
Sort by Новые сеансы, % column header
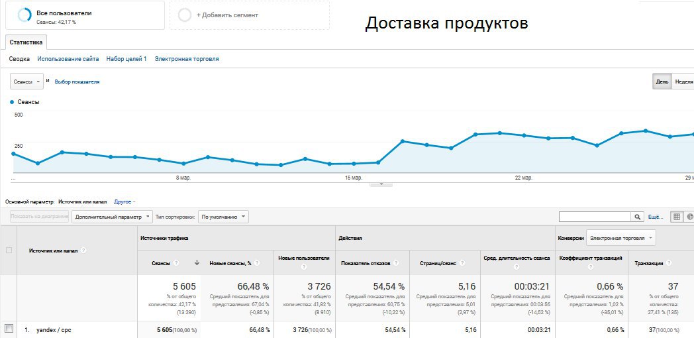(x=230, y=263)
